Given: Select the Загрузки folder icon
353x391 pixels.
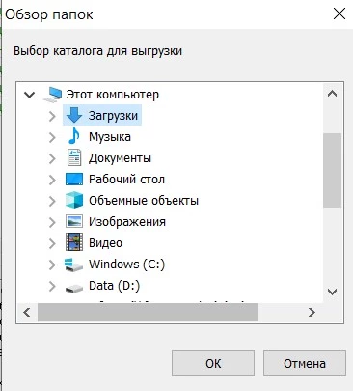Looking at the screenshot, I should tap(74, 115).
